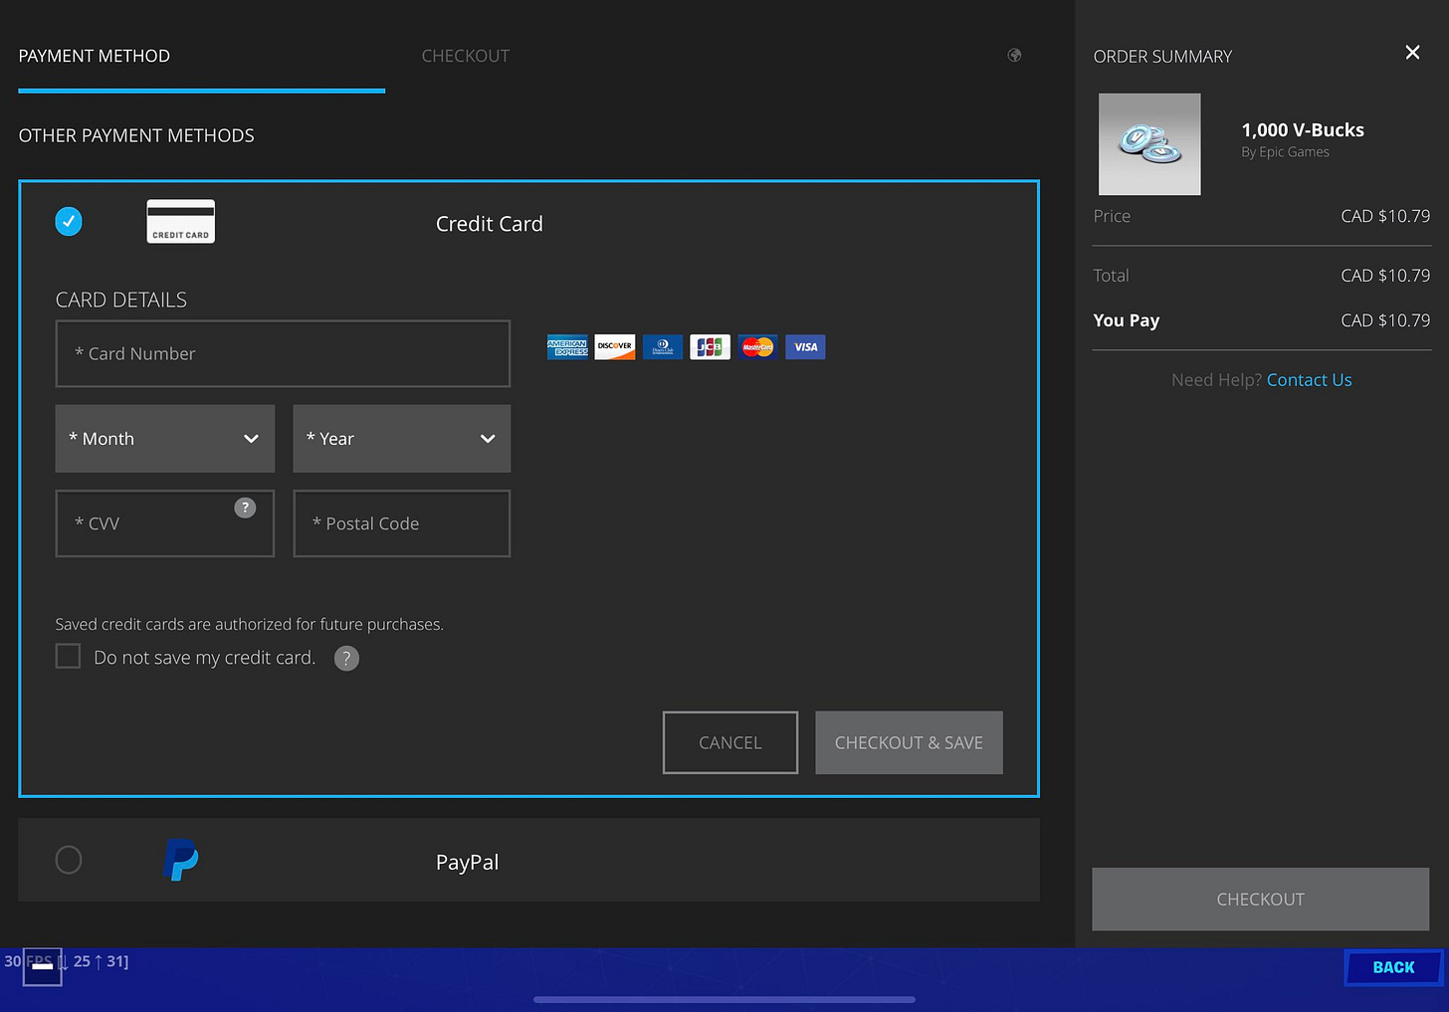1449x1012 pixels.
Task: Click the Back button
Action: pyautogui.click(x=1393, y=967)
